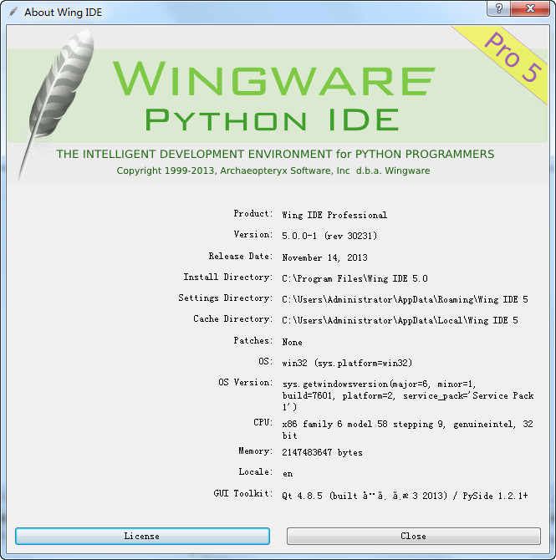This screenshot has width=556, height=560.
Task: Select the Wing IDE Professional product value
Action: pos(334,215)
